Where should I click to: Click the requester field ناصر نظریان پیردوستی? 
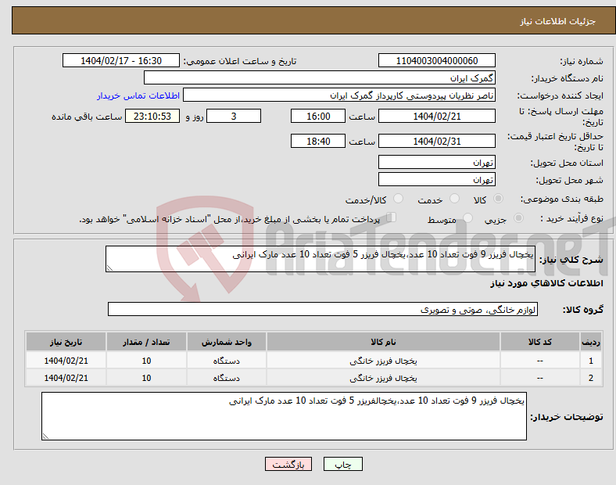pyautogui.click(x=339, y=95)
